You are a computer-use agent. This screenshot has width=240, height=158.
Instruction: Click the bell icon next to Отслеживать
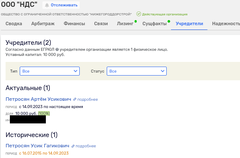(x=47, y=5)
